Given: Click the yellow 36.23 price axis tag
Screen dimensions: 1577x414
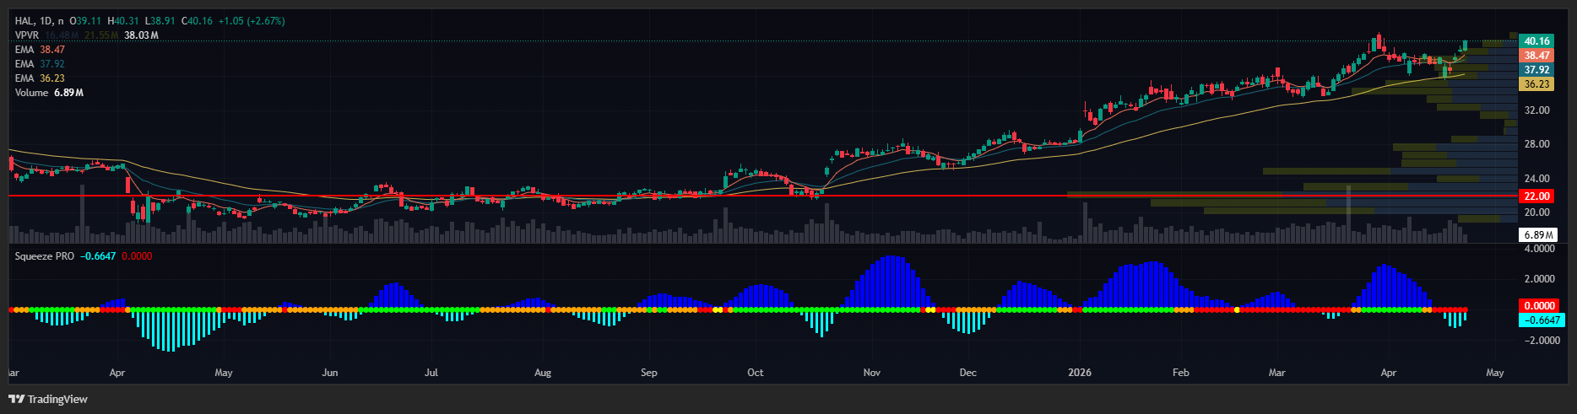Looking at the screenshot, I should tap(1536, 84).
